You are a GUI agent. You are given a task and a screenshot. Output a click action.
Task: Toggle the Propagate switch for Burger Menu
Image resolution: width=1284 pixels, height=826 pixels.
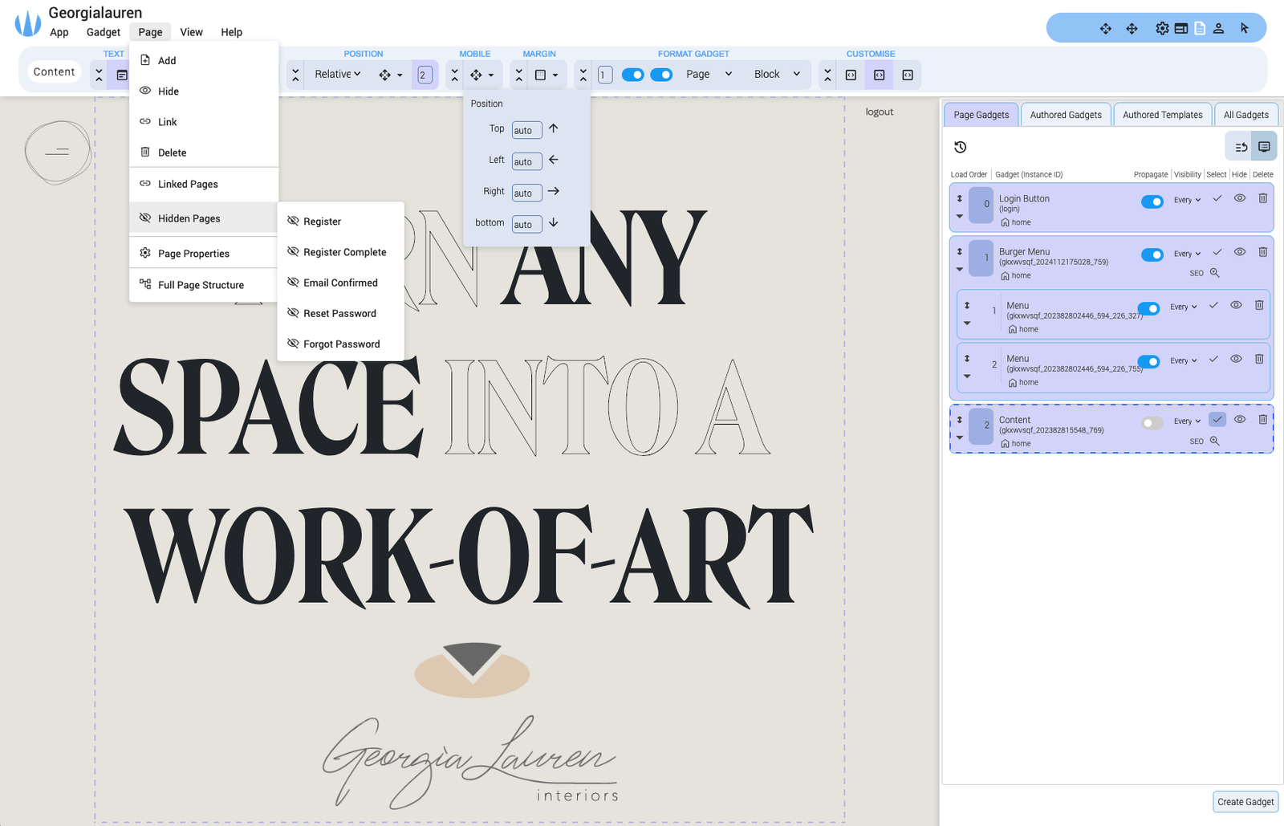(x=1152, y=254)
